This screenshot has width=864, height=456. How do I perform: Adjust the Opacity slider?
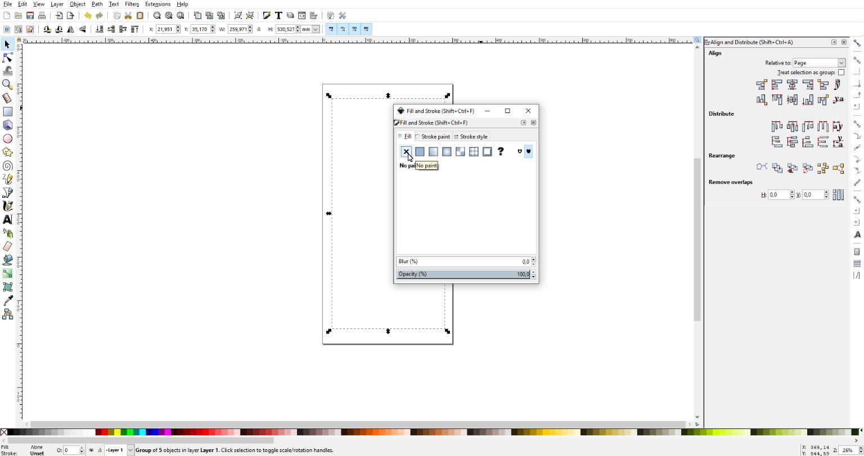click(463, 274)
